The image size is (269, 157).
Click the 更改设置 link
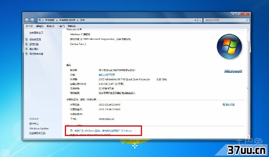(230, 105)
